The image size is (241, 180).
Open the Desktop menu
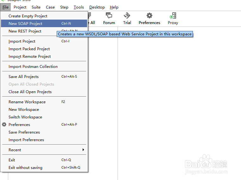coord(97,7)
